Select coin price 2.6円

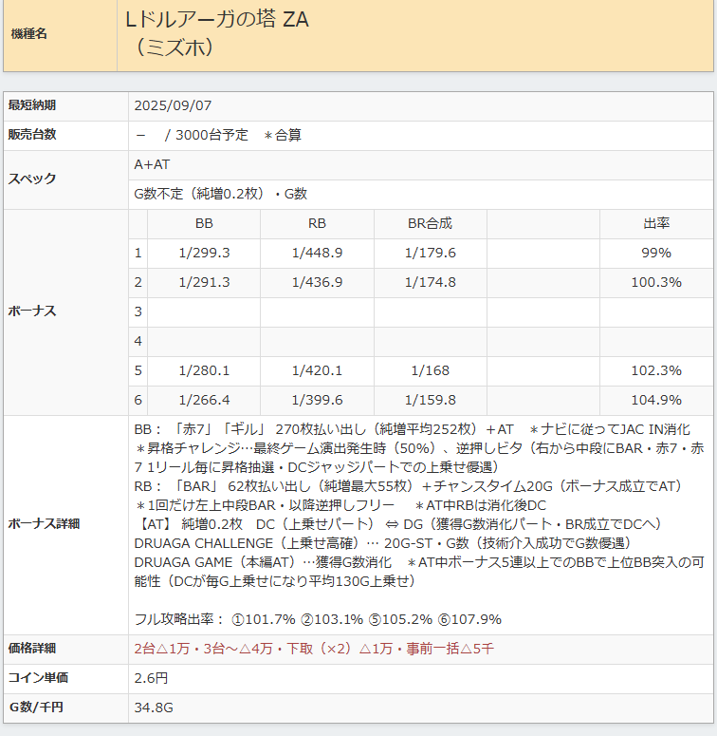151,678
